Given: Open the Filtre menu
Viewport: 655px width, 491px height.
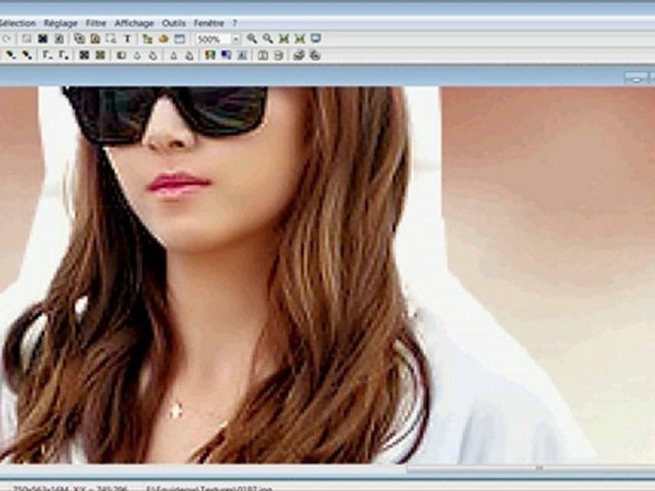Looking at the screenshot, I should point(96,23).
